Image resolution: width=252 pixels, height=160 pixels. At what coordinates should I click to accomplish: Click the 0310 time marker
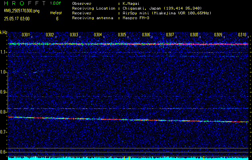click(242, 35)
